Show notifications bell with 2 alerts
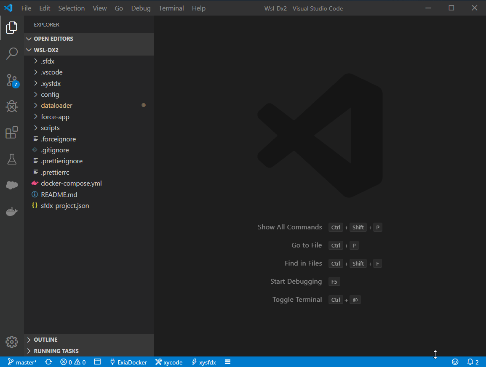486x367 pixels. (x=473, y=362)
